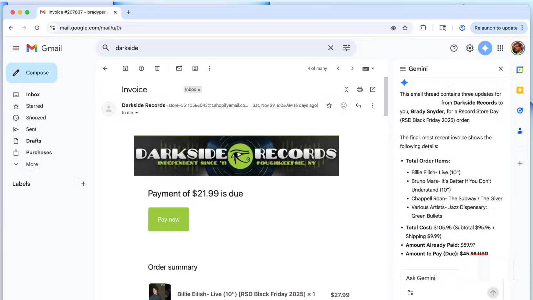This screenshot has width=533, height=300.
Task: Reply to Darkside Records
Action: click(358, 105)
